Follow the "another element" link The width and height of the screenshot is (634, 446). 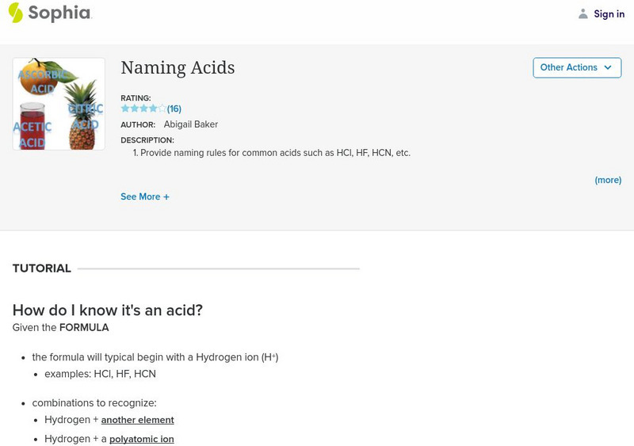[137, 421]
